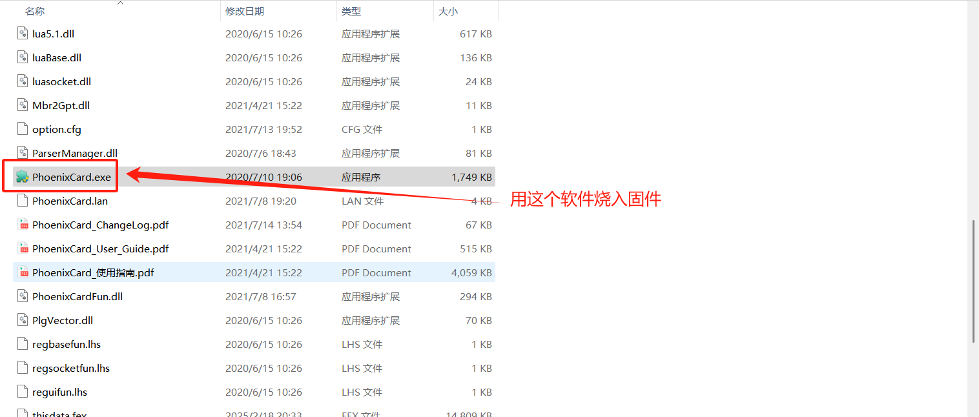Select the PhoenixCardFun.dll file icon
The image size is (979, 417).
[x=23, y=296]
